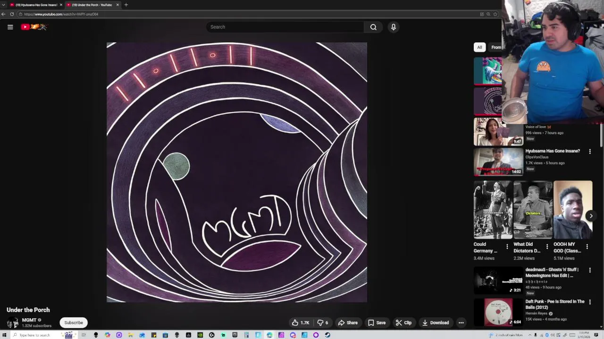
Task: Open Hyubsama Has Gone Insane video thumbnail
Action: click(x=498, y=162)
